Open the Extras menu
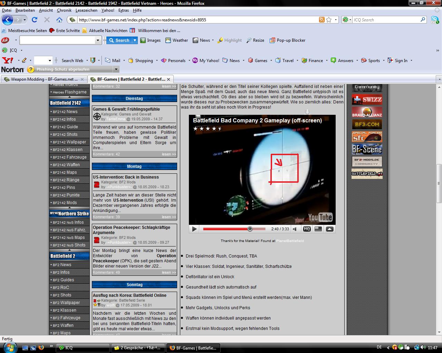 click(124, 10)
